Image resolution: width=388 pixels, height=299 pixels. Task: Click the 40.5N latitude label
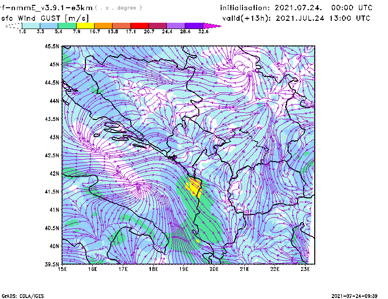[52, 228]
